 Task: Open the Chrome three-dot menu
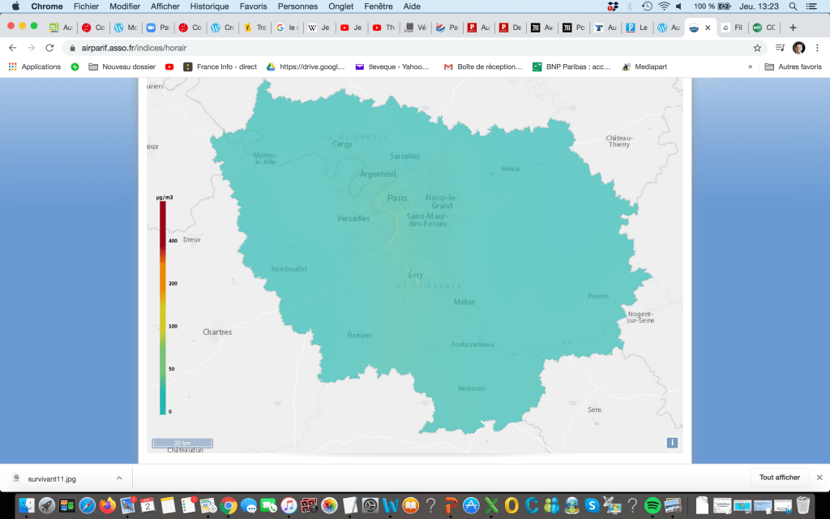click(816, 48)
